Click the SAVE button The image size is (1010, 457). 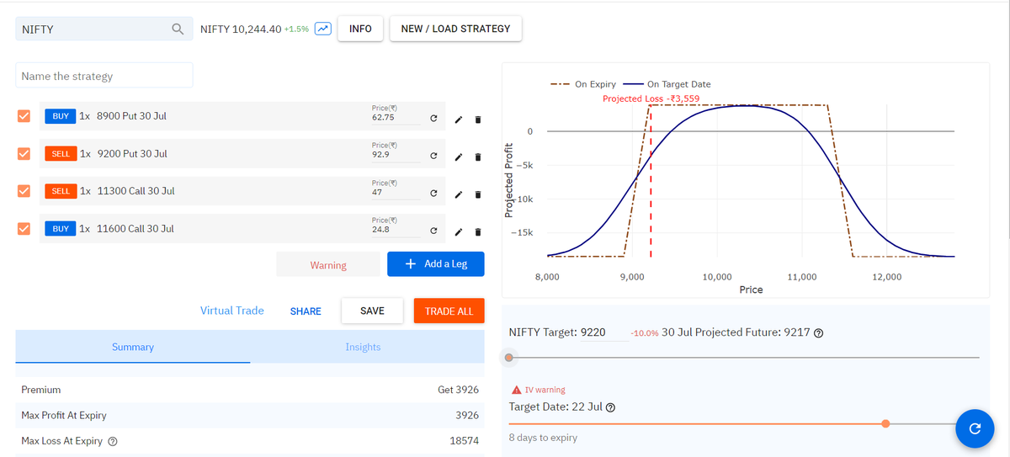[x=372, y=311]
